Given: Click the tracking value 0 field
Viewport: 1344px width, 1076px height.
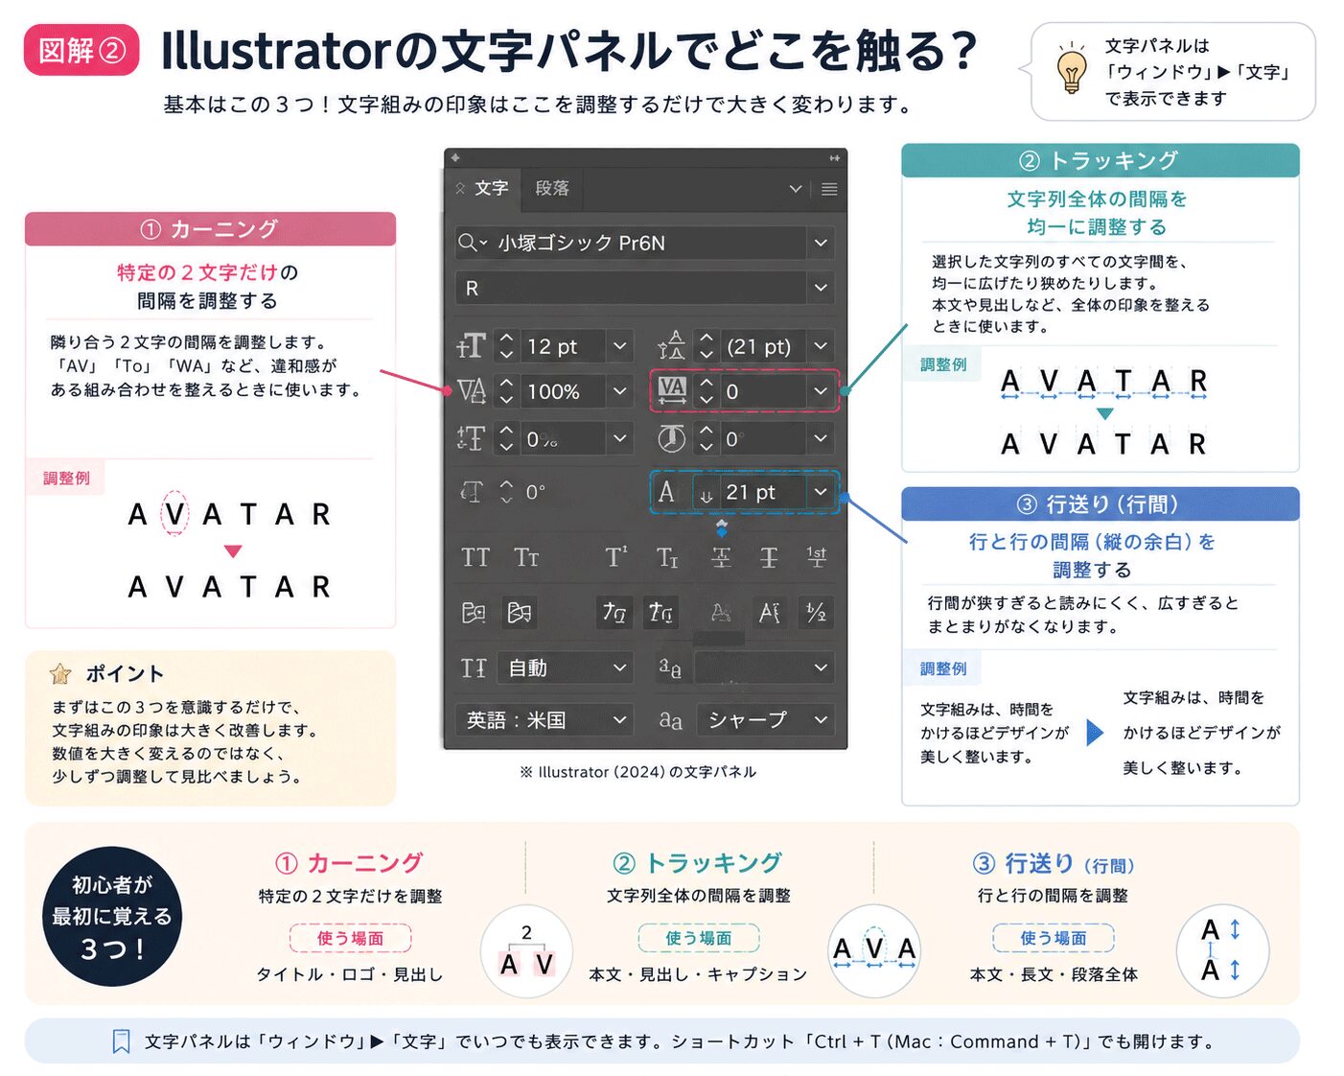Looking at the screenshot, I should click(x=763, y=391).
